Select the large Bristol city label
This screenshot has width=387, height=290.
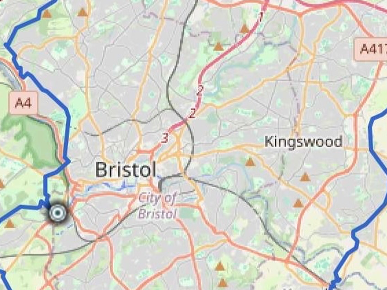tap(126, 170)
